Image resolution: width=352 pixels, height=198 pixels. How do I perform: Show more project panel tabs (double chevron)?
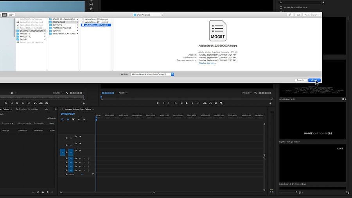[x=56, y=109]
